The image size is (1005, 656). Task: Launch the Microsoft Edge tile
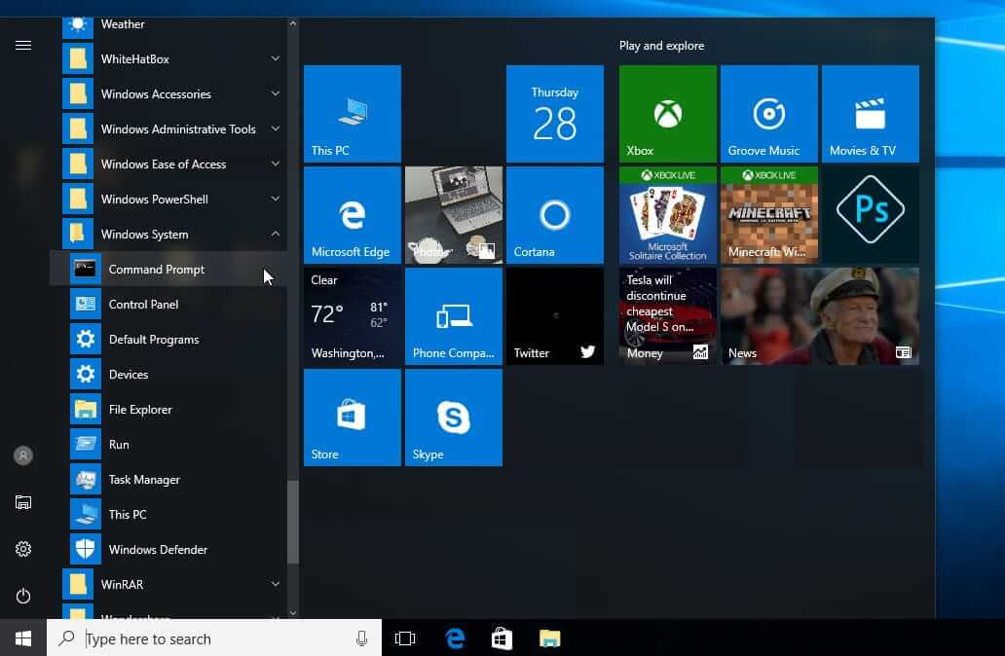[353, 214]
